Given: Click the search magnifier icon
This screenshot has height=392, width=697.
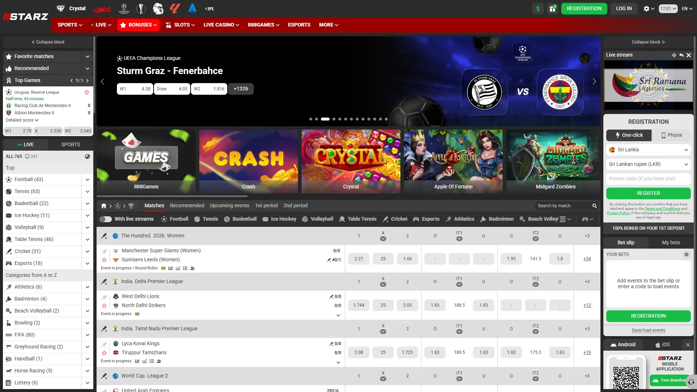Looking at the screenshot, I should (595, 206).
